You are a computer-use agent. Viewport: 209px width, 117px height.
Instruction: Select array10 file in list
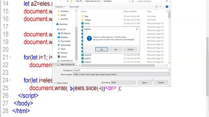(88, 55)
